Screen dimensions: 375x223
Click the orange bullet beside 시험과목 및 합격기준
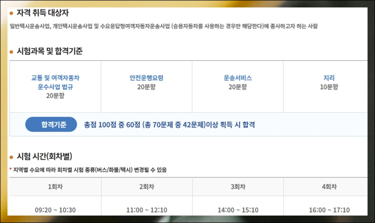12,52
